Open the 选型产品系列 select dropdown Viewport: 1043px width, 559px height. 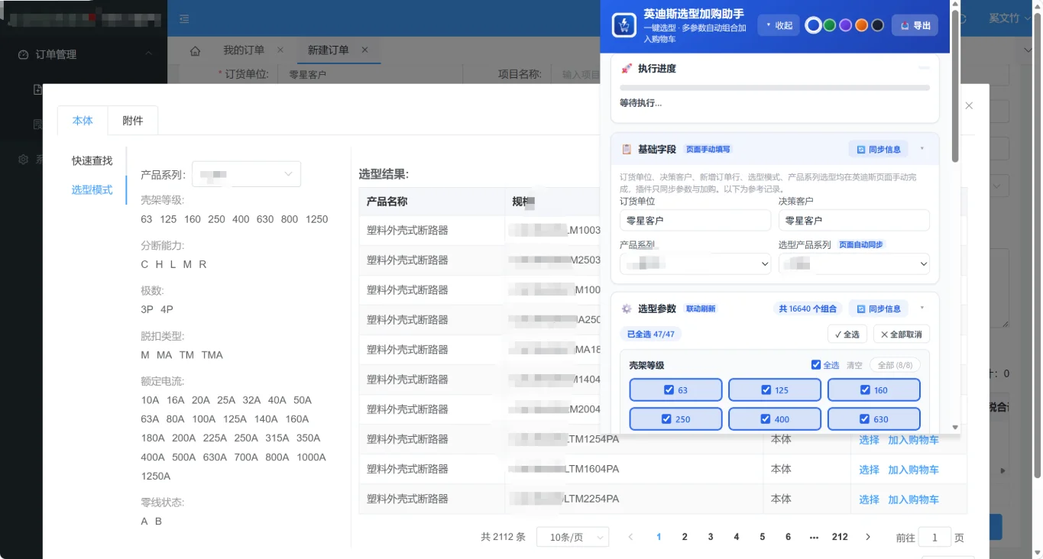tap(854, 263)
